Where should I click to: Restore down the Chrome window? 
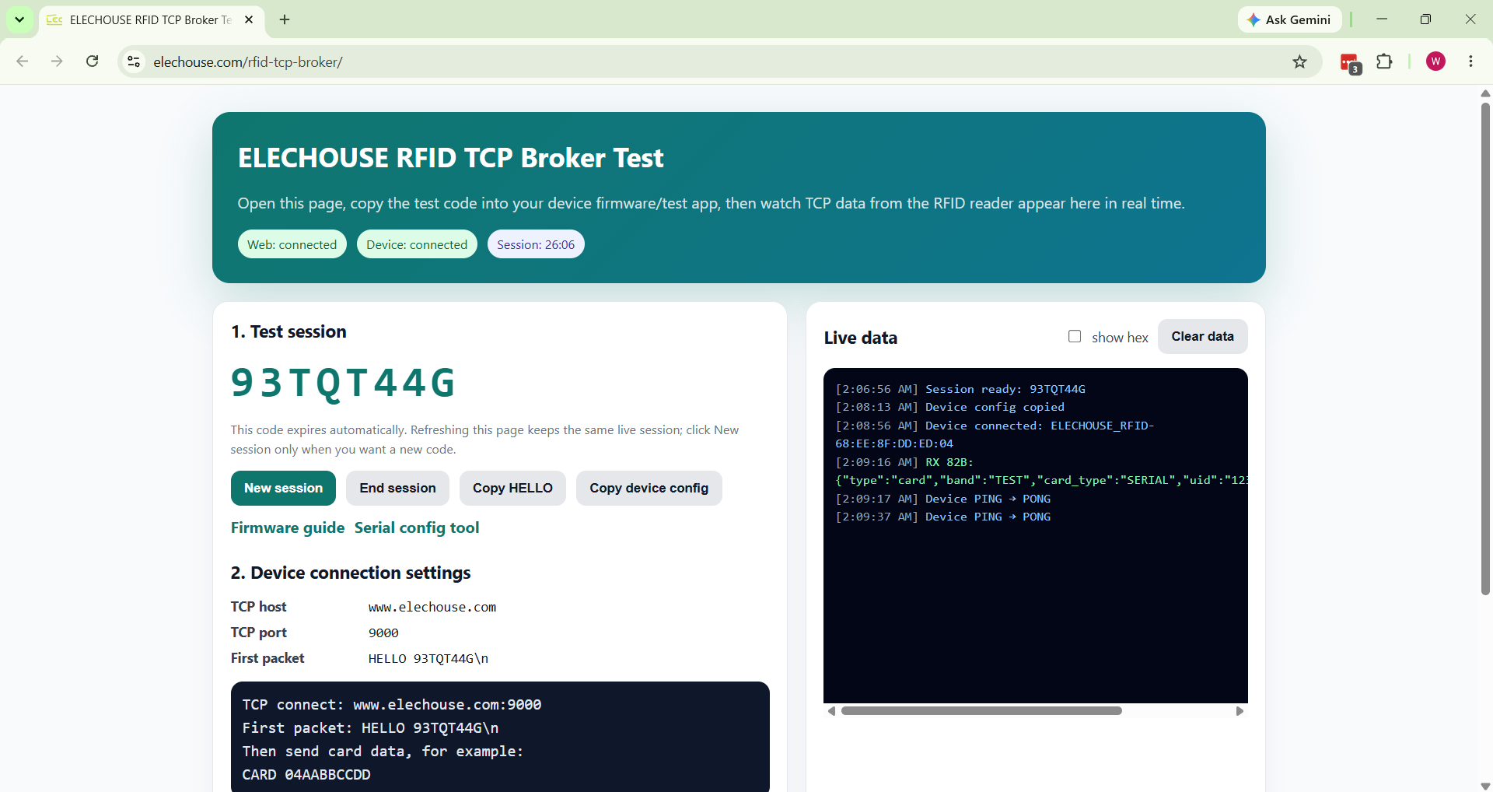1425,19
